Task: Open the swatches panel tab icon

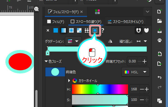Action: 97,12
